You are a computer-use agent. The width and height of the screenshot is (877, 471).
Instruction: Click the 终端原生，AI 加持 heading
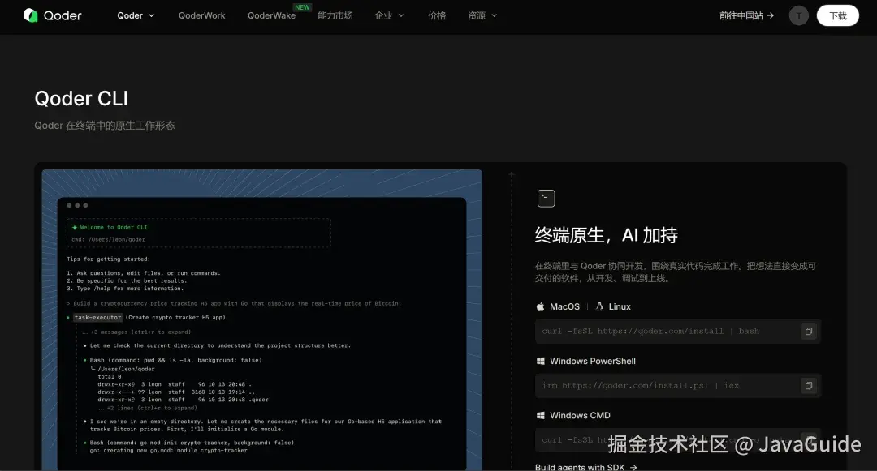coord(607,235)
